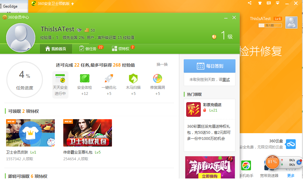Screen dimensions: 303x180
Task: Start the 木马扫描 shield task
Action: pyautogui.click(x=133, y=78)
